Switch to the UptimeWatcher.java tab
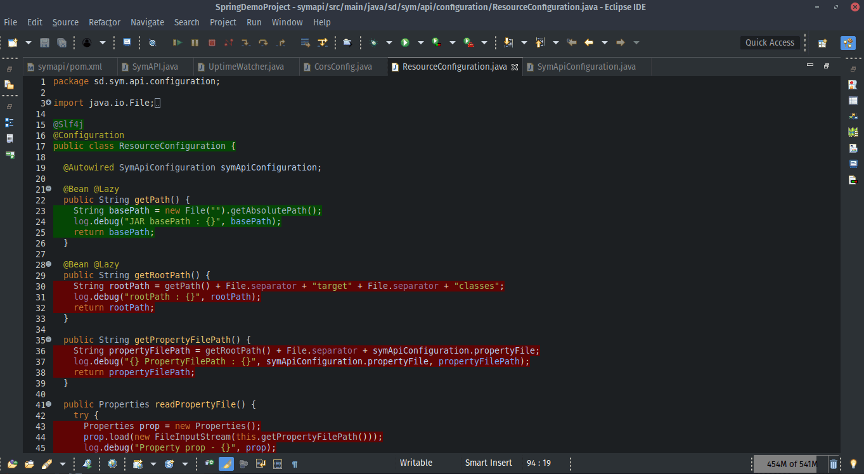Image resolution: width=864 pixels, height=474 pixels. 245,67
